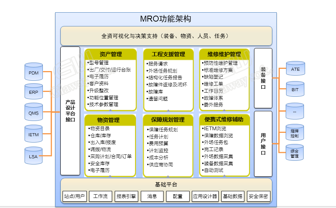Click the 基础数据 box
336x208 pixels.
(233, 196)
